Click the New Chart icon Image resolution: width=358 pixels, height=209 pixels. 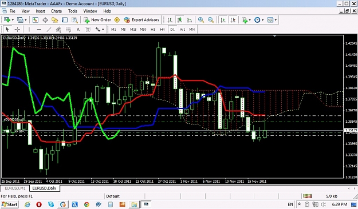7,20
